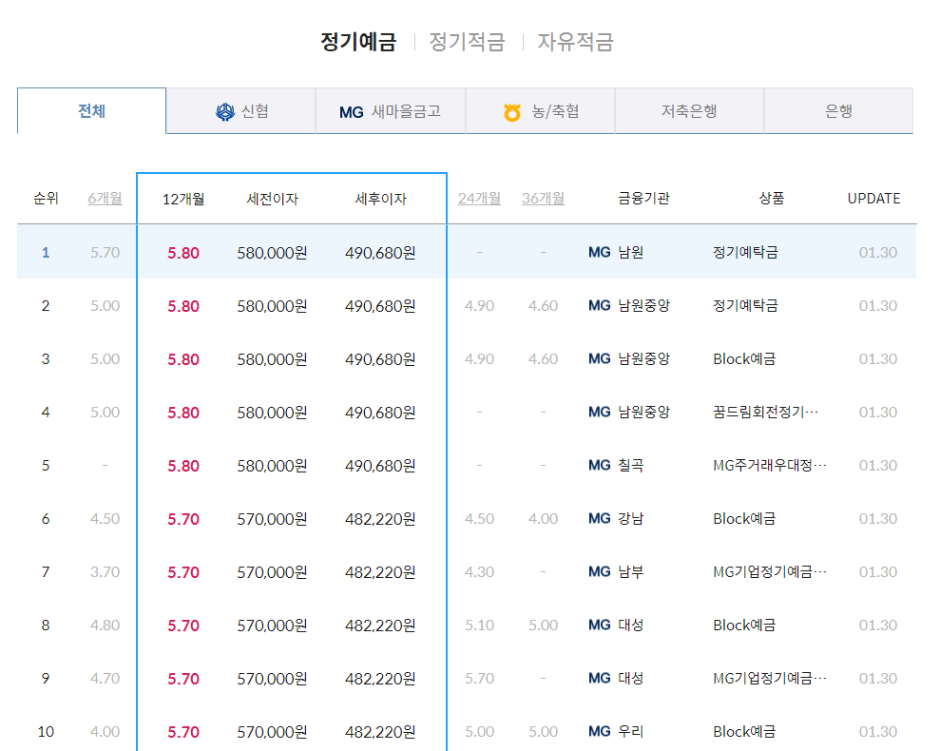
Task: Click the 신협 logo icon
Action: pyautogui.click(x=225, y=111)
